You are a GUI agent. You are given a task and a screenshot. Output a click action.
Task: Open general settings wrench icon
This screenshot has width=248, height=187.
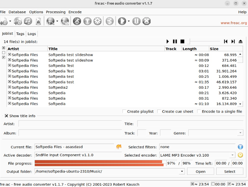[x=77, y=21]
